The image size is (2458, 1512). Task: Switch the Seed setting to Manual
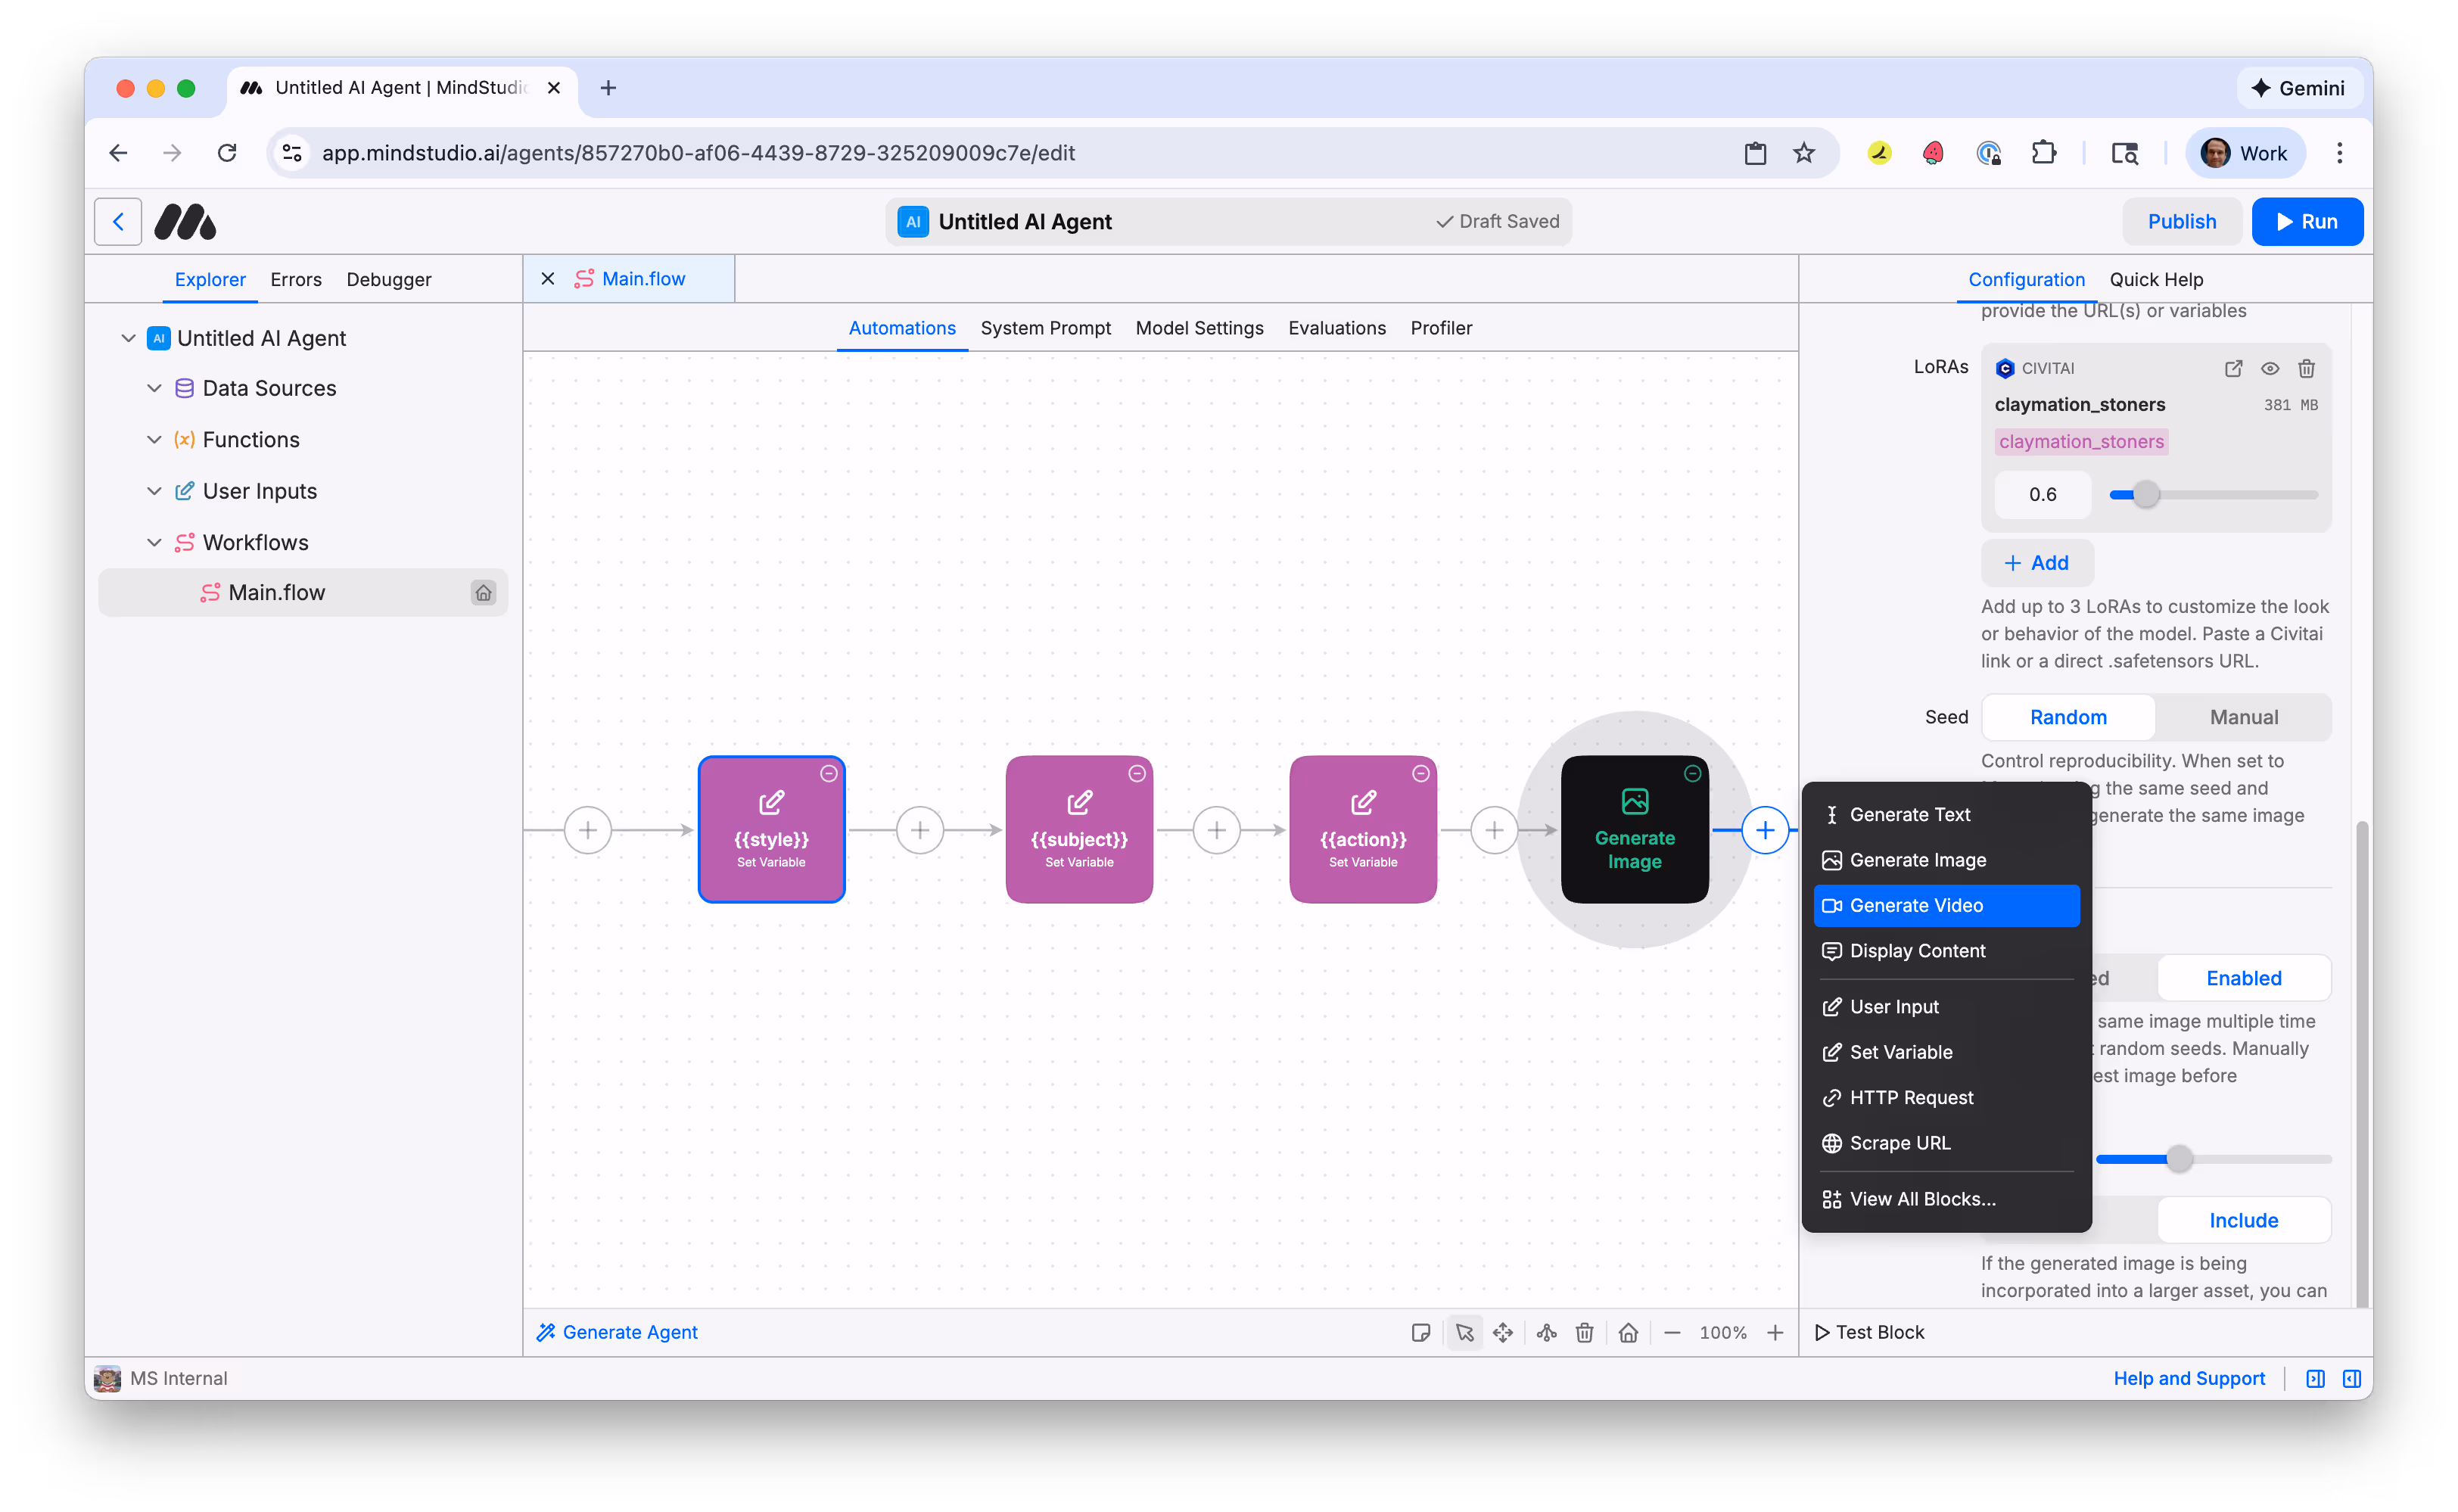click(2243, 717)
